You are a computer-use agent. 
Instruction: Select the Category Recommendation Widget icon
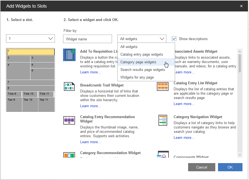(x=69, y=155)
